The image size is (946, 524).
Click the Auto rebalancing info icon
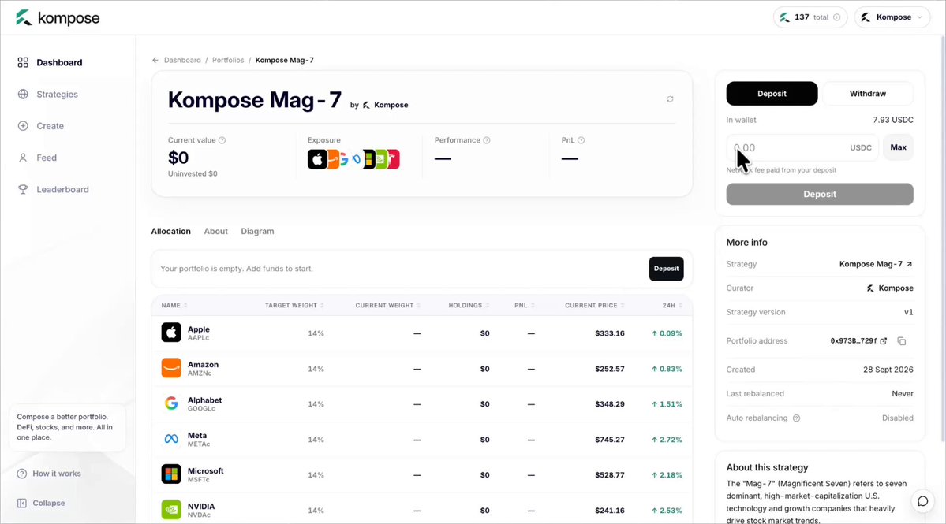pyautogui.click(x=796, y=418)
